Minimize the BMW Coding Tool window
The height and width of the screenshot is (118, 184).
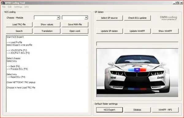pyautogui.click(x=174, y=3)
